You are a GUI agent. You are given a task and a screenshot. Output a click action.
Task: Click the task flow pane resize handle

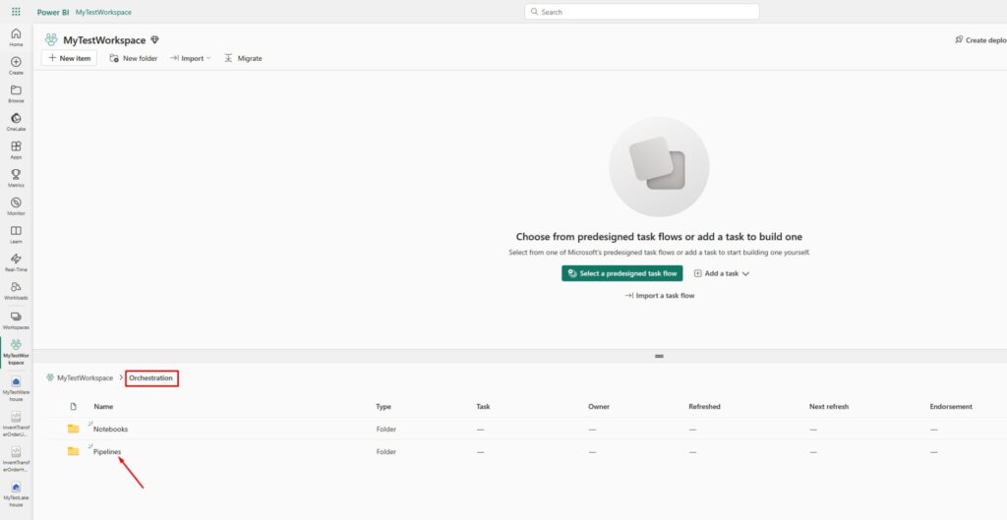659,356
